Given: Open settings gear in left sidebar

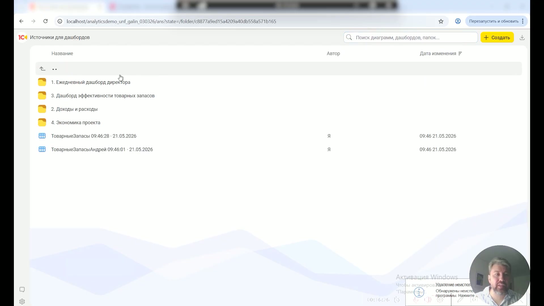Looking at the screenshot, I should (x=22, y=302).
